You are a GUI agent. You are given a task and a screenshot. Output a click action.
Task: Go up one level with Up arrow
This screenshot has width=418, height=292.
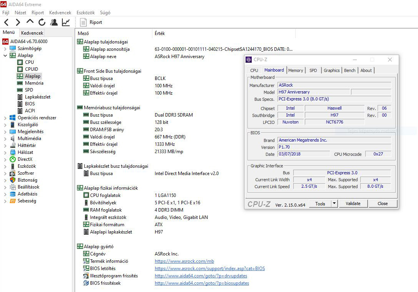tap(30, 22)
